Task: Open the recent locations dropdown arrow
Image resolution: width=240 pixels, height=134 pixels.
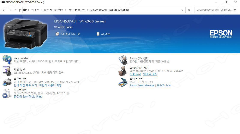Action: point(15,10)
